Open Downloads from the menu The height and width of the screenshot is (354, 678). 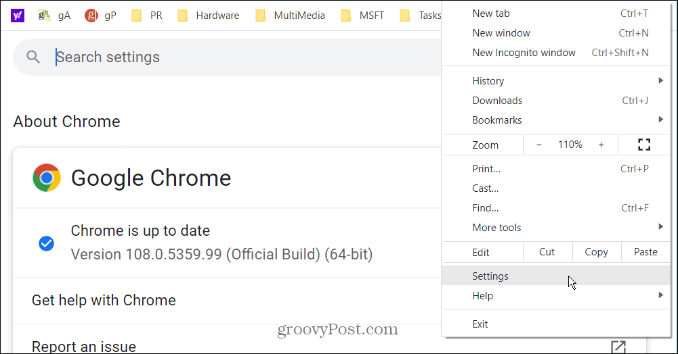[556, 101]
